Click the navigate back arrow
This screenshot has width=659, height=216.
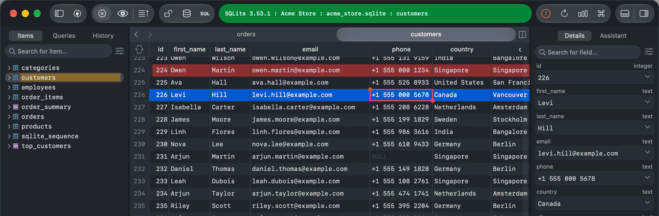click(136, 35)
